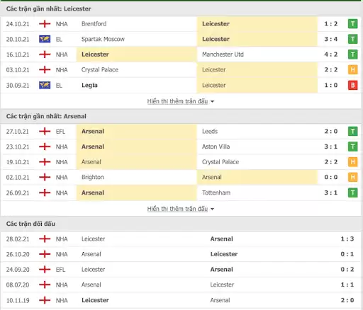363x310 pixels.
Task: Open the Spartak Moscow team link
Action: coord(103,39)
